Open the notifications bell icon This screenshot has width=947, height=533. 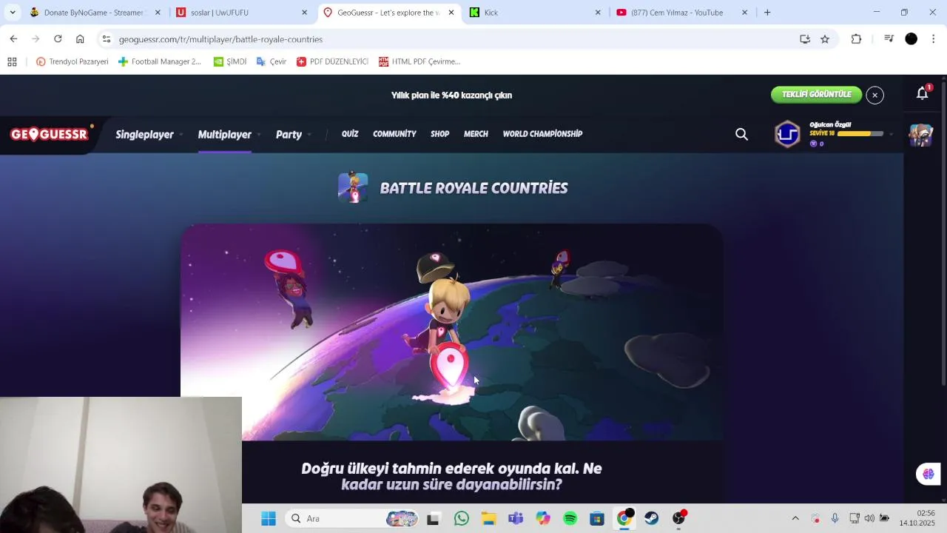click(922, 93)
